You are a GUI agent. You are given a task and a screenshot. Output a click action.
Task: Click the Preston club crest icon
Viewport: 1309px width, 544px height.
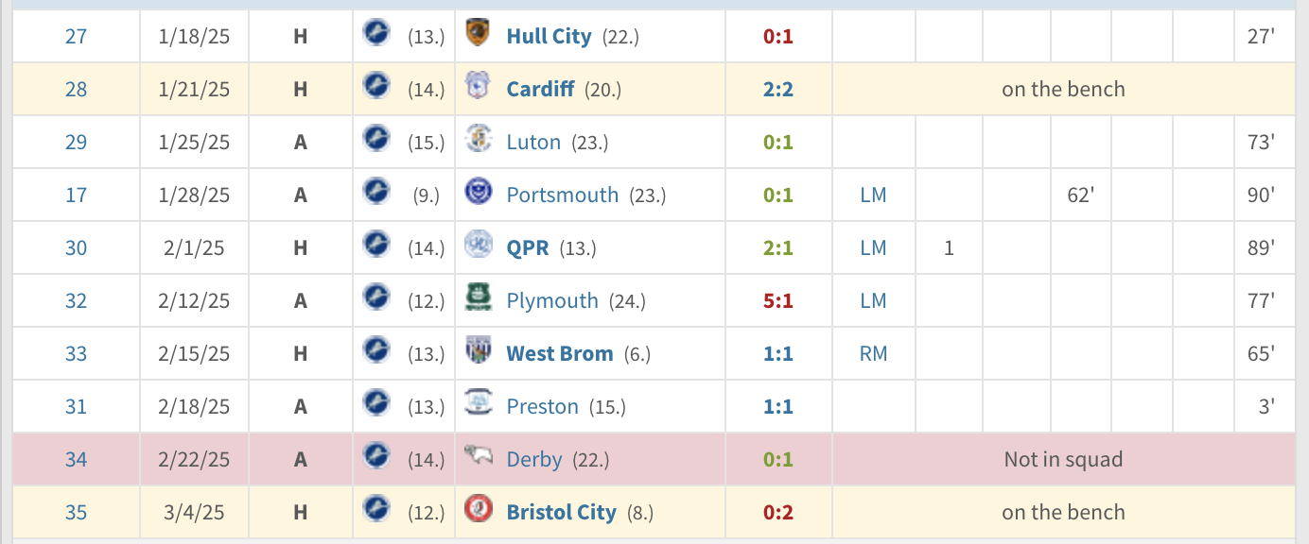click(478, 404)
